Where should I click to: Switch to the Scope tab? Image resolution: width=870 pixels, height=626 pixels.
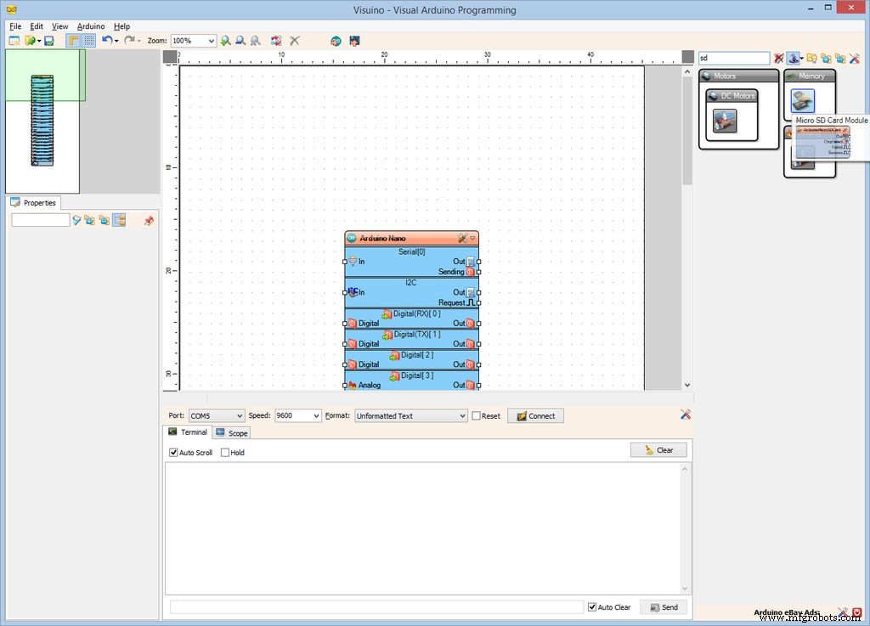pos(231,432)
